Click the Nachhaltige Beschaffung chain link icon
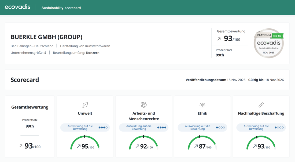 [x=261, y=105]
